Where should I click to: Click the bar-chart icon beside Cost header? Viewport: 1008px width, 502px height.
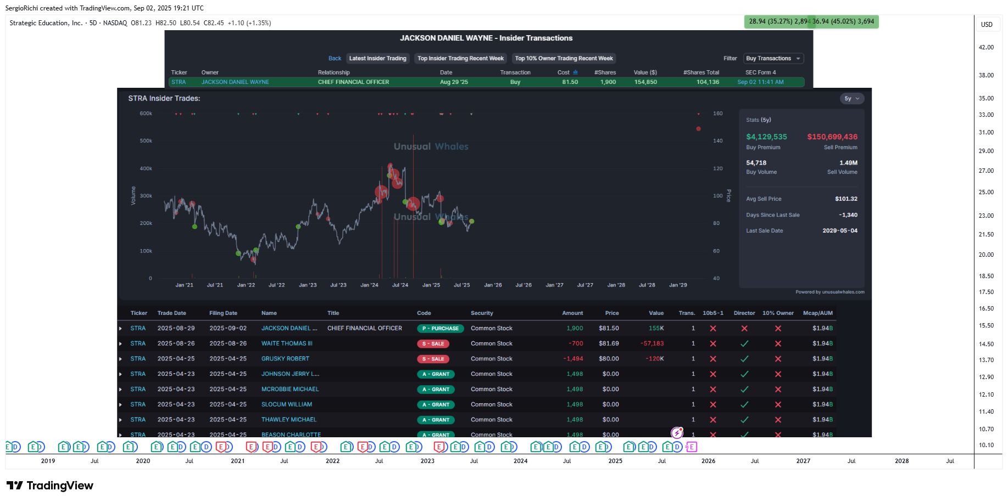[575, 72]
